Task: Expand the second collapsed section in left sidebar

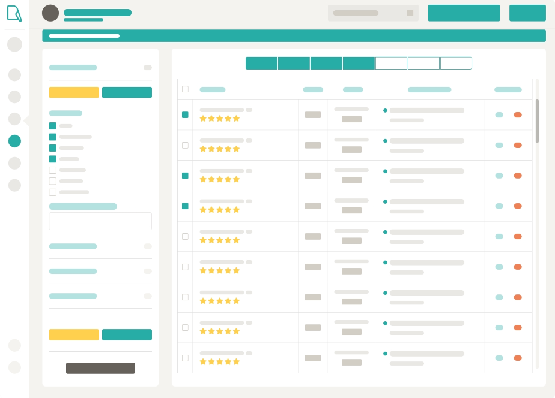Action: pyautogui.click(x=100, y=272)
